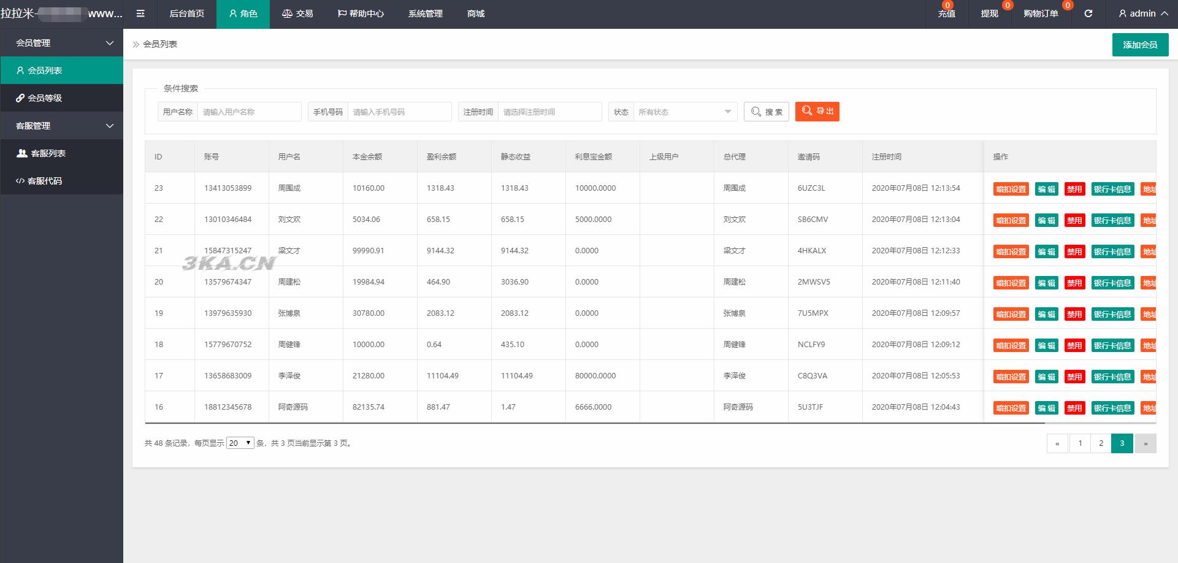1178x563 pixels.
Task: Open the 所有状态 status dropdown
Action: pyautogui.click(x=685, y=112)
